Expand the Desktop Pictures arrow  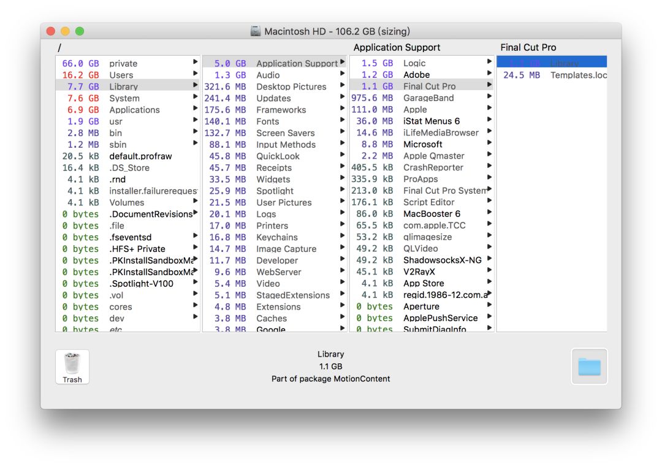pyautogui.click(x=342, y=85)
